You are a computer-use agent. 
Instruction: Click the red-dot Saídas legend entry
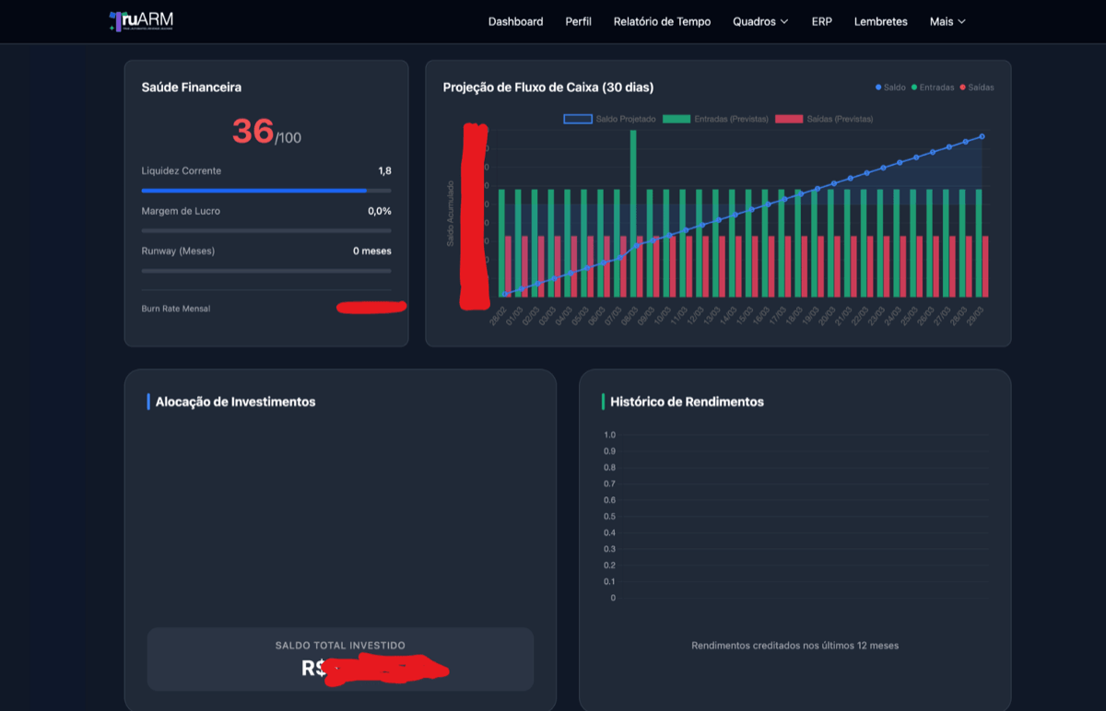click(x=977, y=87)
